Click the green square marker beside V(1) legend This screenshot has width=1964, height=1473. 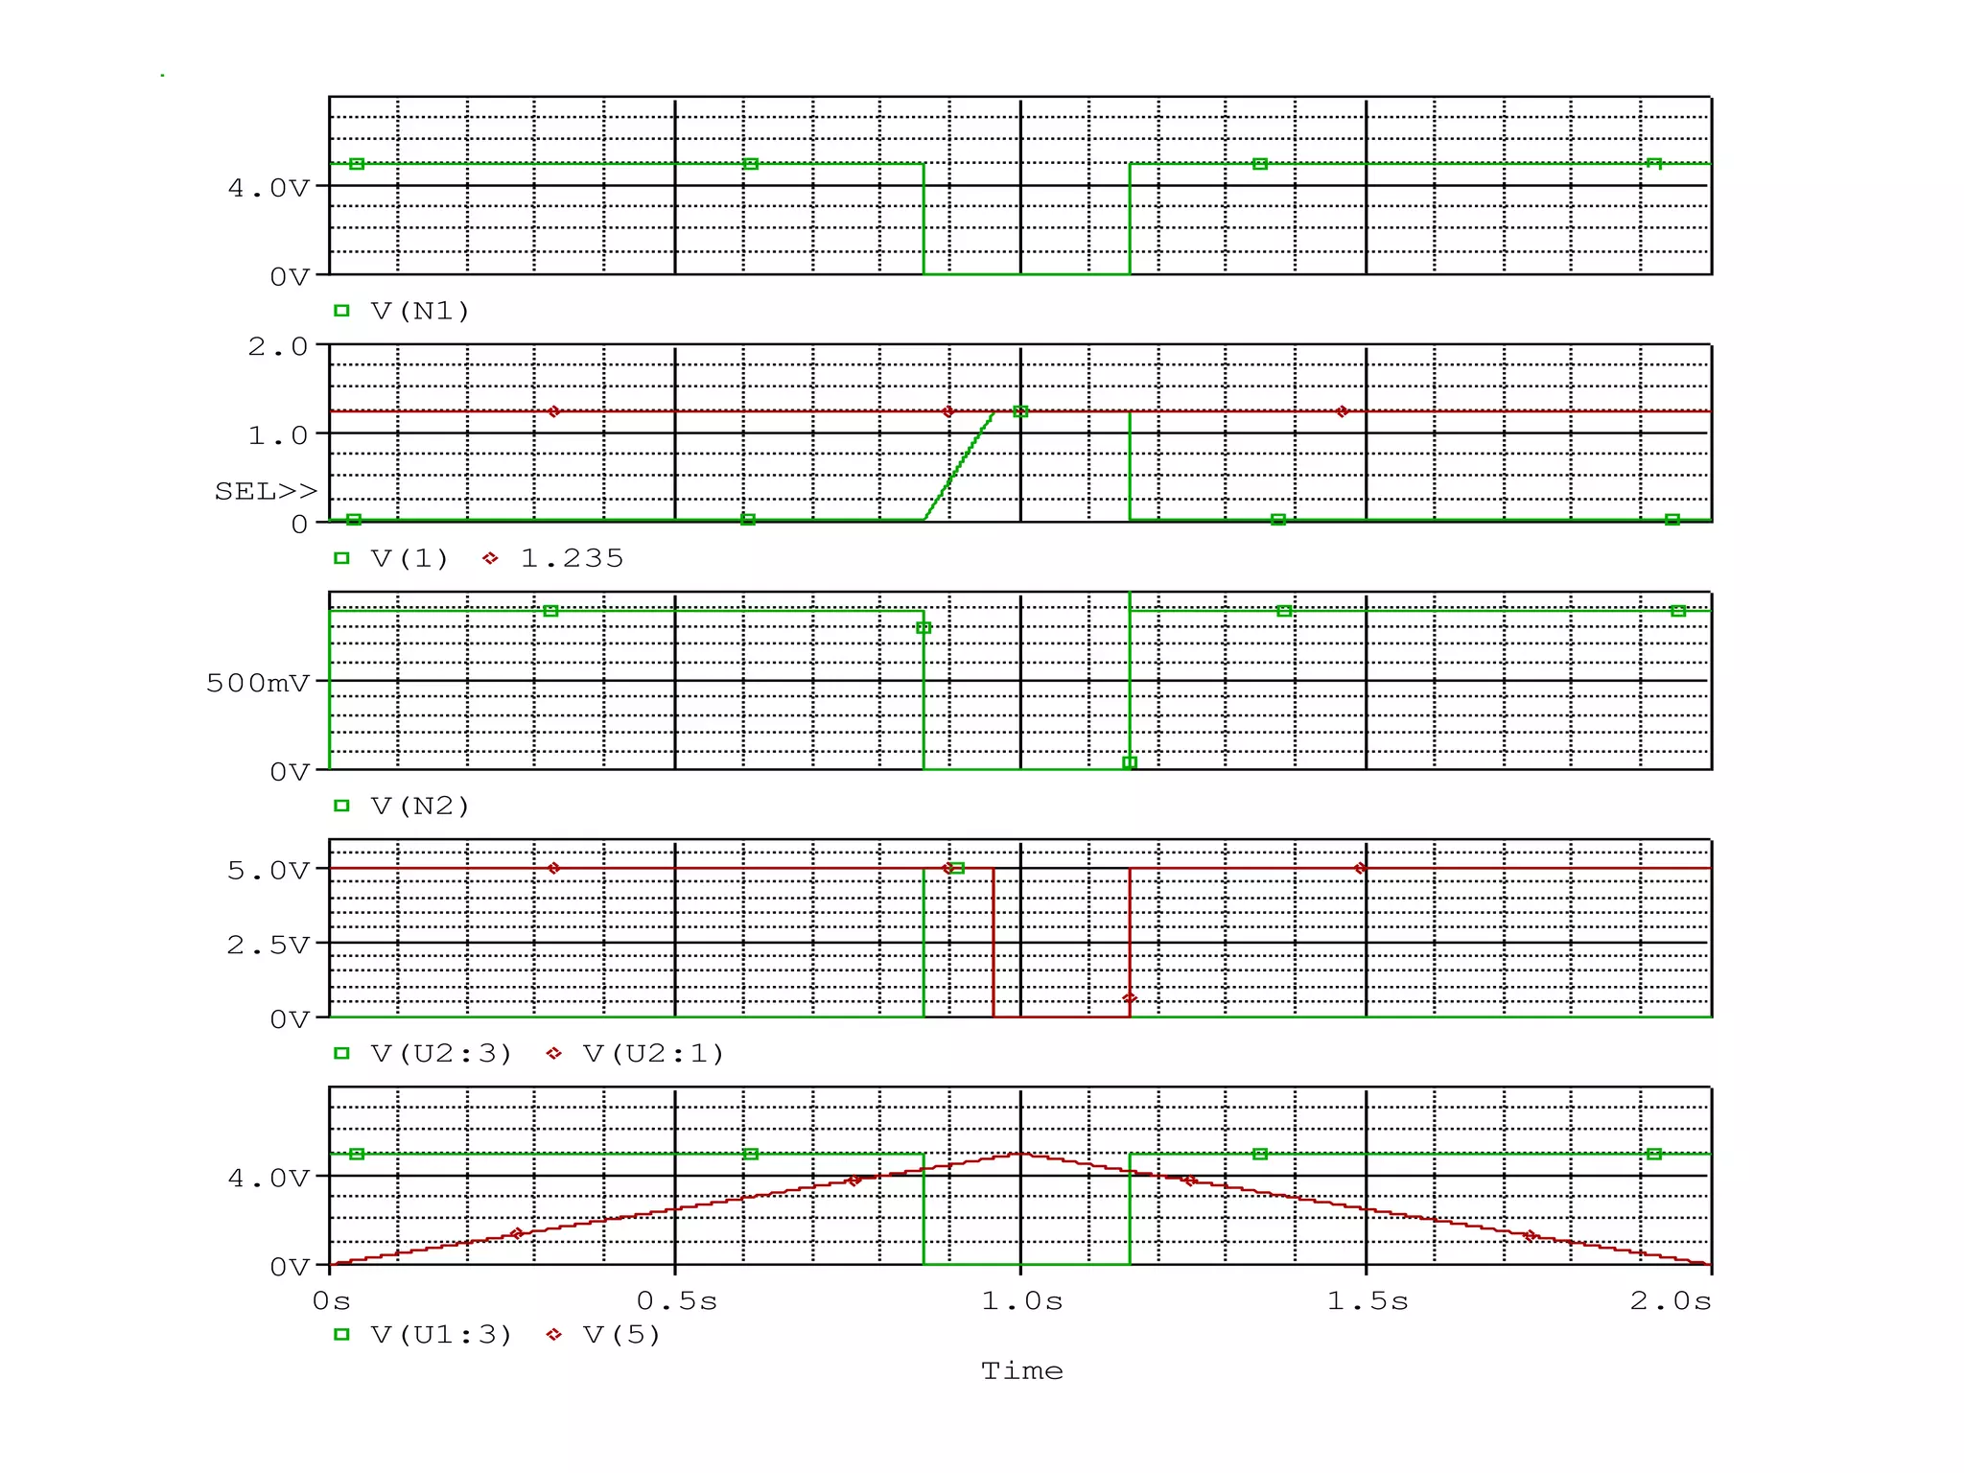click(341, 558)
